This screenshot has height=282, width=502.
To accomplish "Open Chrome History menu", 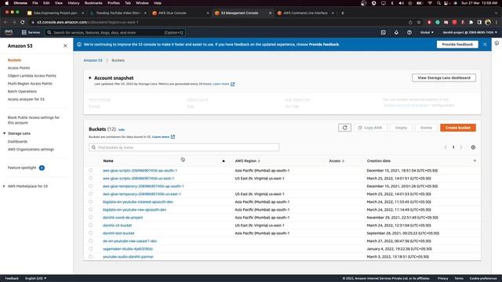I will [73, 3].
